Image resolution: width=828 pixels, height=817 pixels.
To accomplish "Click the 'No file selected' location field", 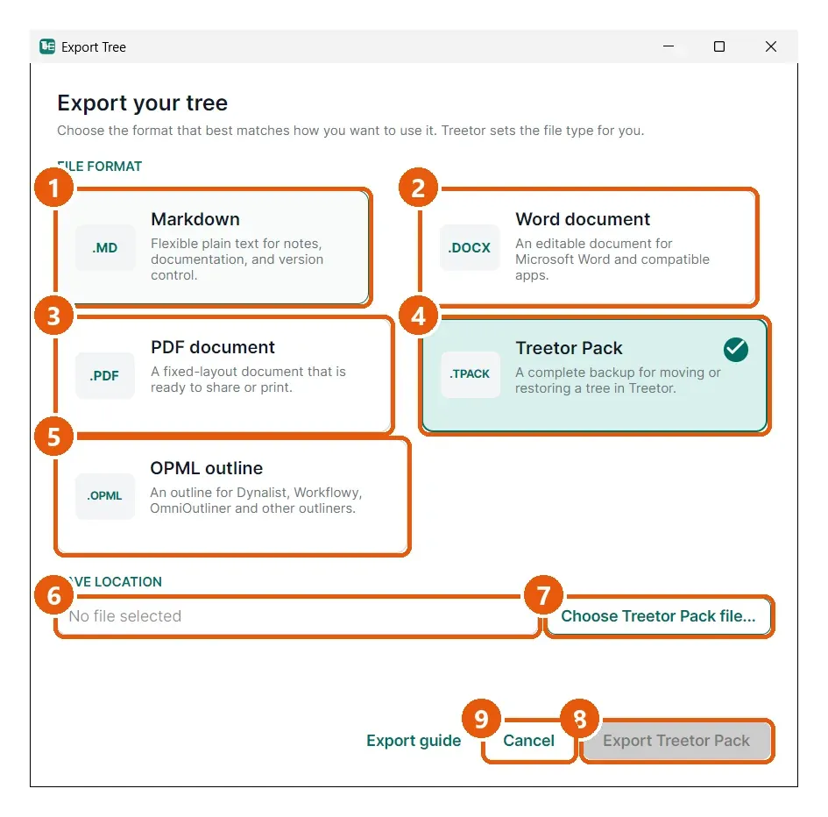I will pyautogui.click(x=297, y=616).
